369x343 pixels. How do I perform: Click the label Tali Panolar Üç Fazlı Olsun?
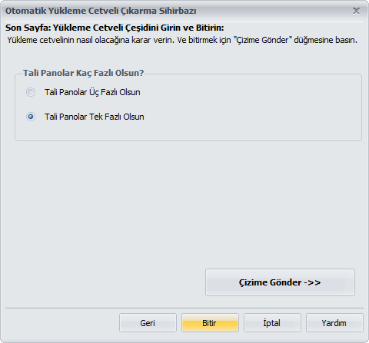[x=92, y=92]
